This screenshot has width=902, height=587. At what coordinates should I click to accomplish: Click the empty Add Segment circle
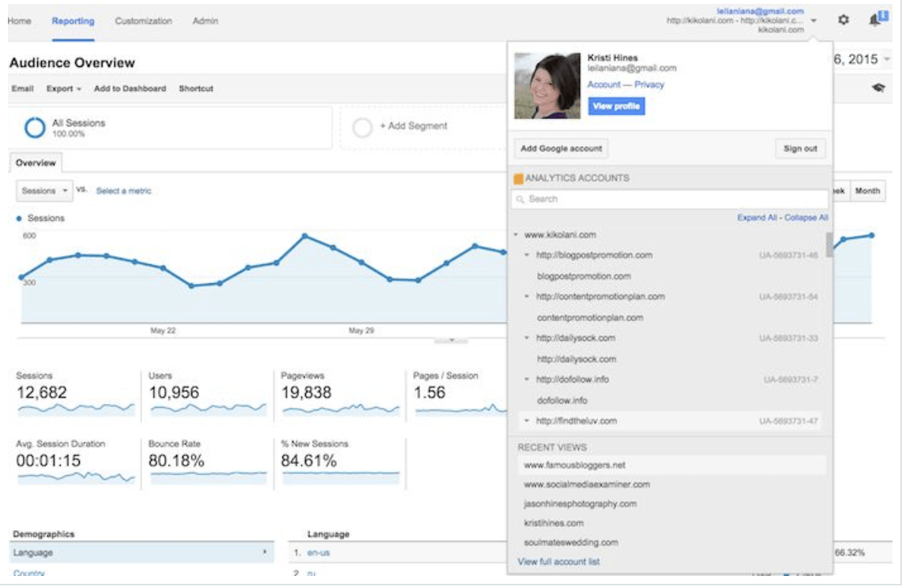coord(362,128)
